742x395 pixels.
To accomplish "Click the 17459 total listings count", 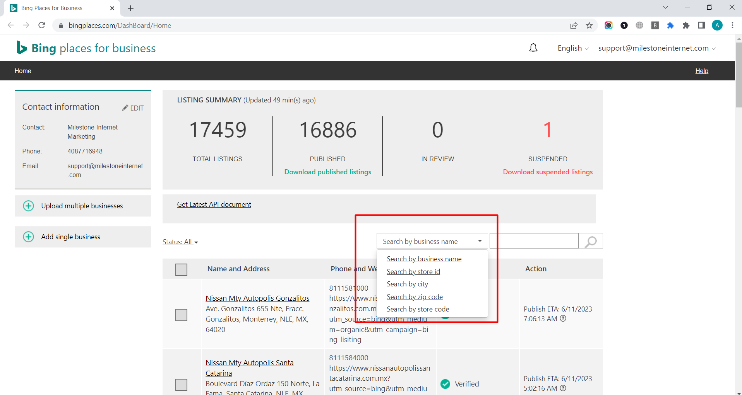I will coord(218,130).
